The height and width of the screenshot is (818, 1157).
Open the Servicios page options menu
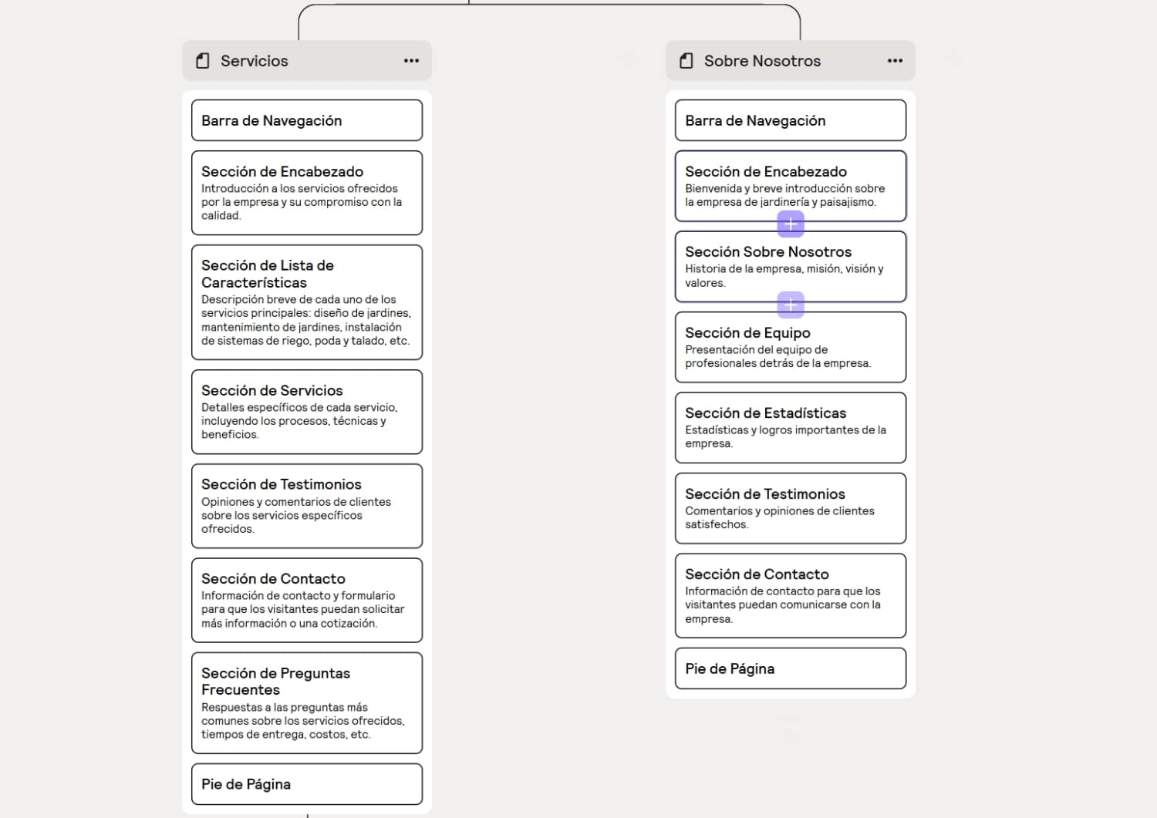point(411,61)
